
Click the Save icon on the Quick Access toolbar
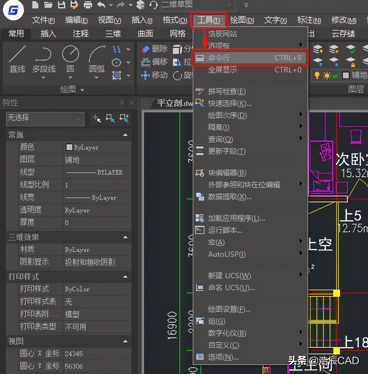[61, 5]
